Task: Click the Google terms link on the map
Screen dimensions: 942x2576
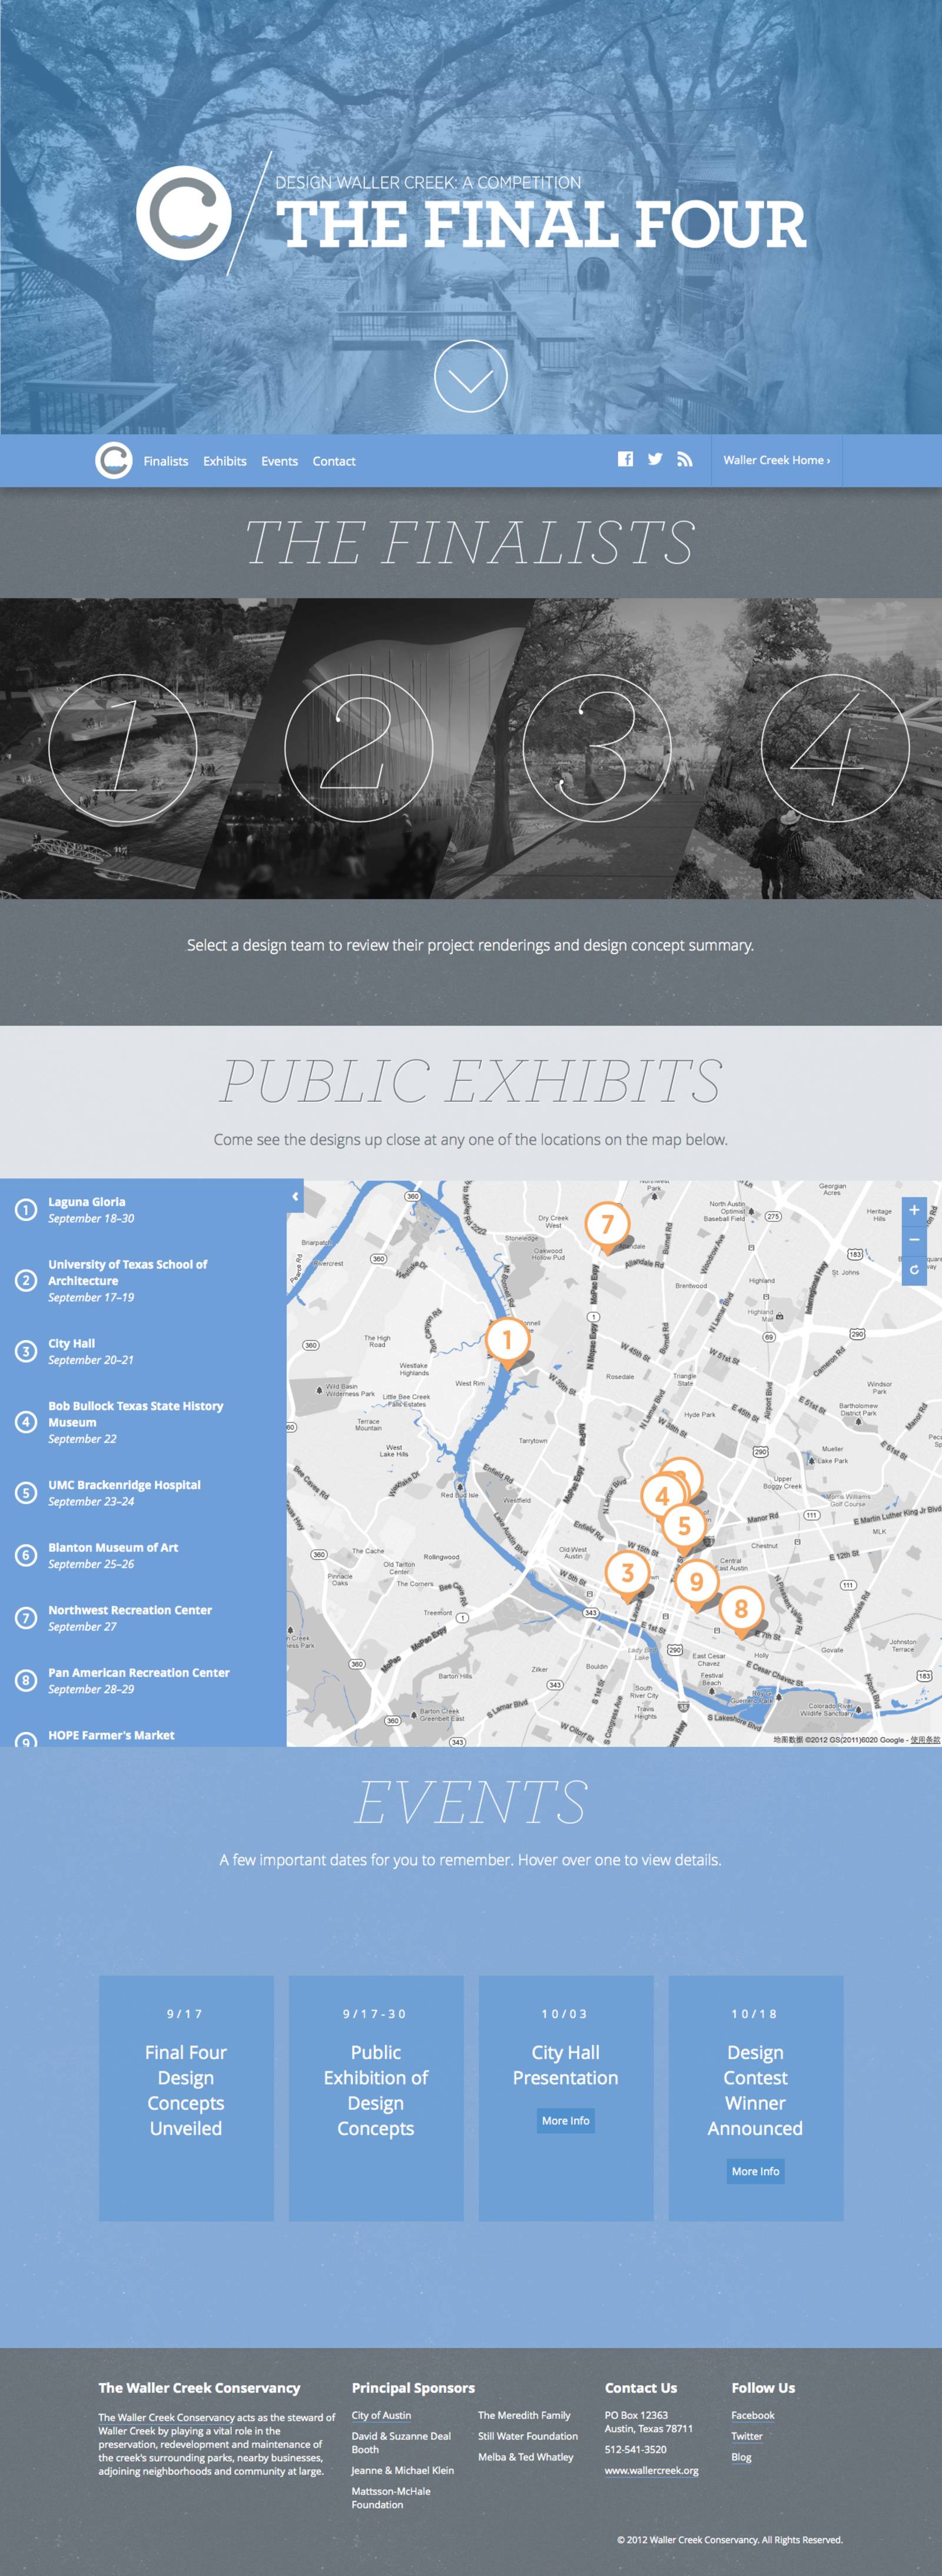Action: [925, 1740]
